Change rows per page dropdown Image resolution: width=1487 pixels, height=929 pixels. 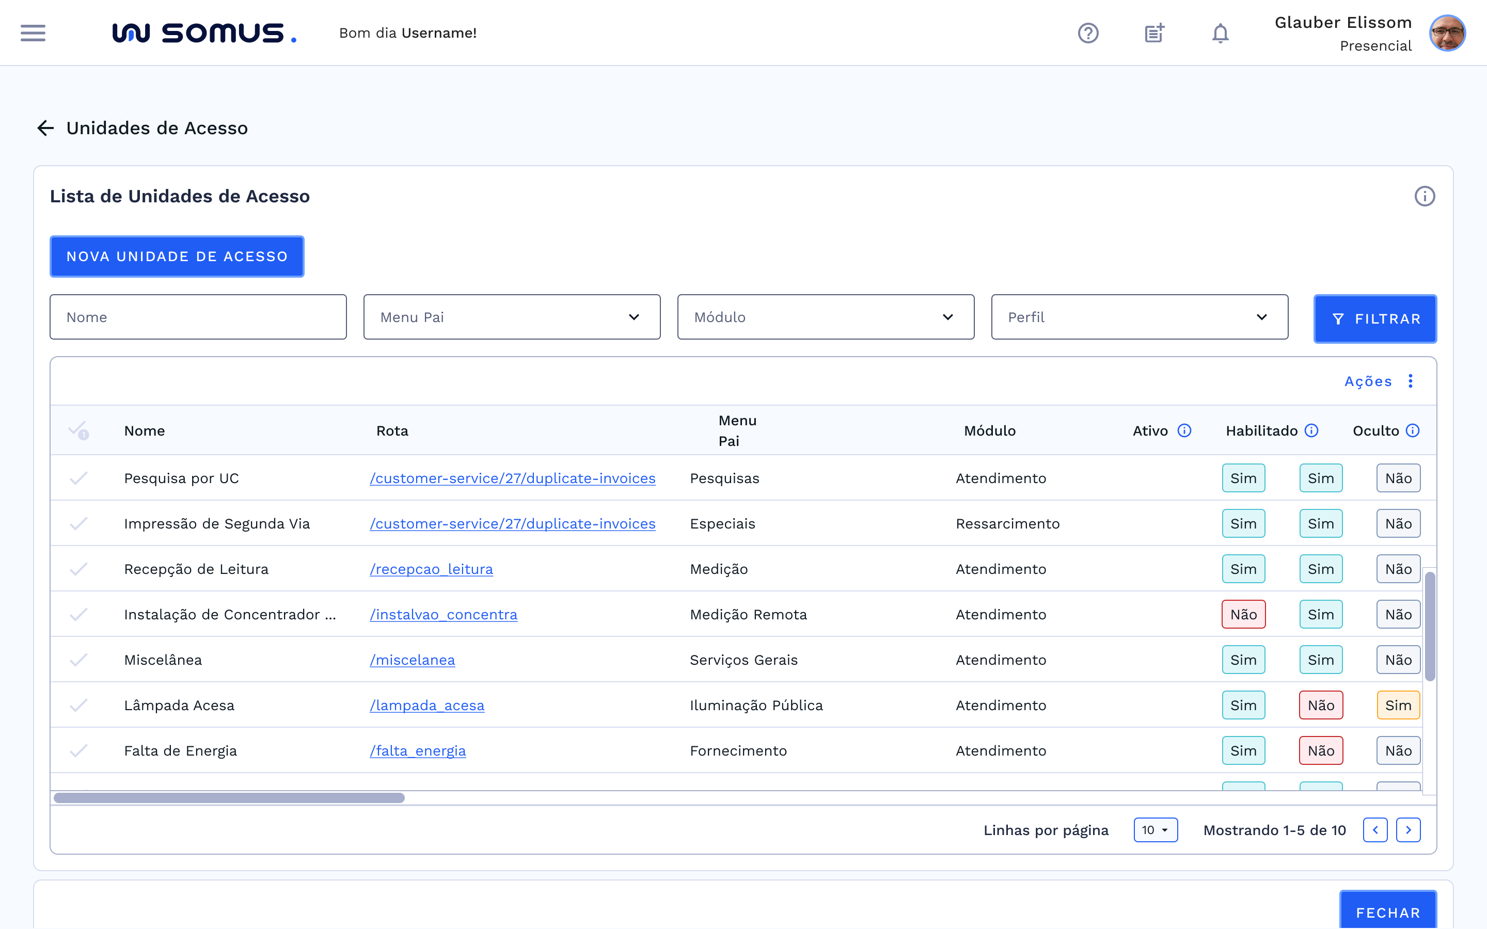coord(1155,830)
